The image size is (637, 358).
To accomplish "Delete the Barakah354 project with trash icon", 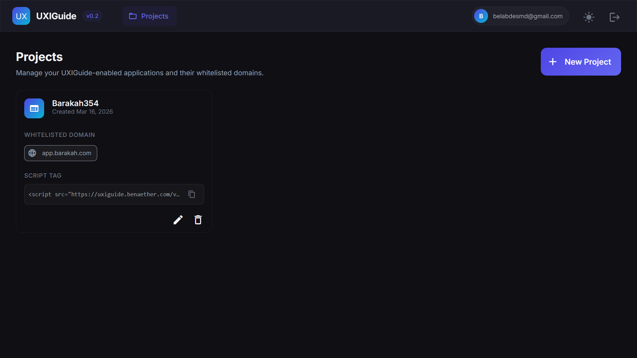I will click(x=198, y=220).
